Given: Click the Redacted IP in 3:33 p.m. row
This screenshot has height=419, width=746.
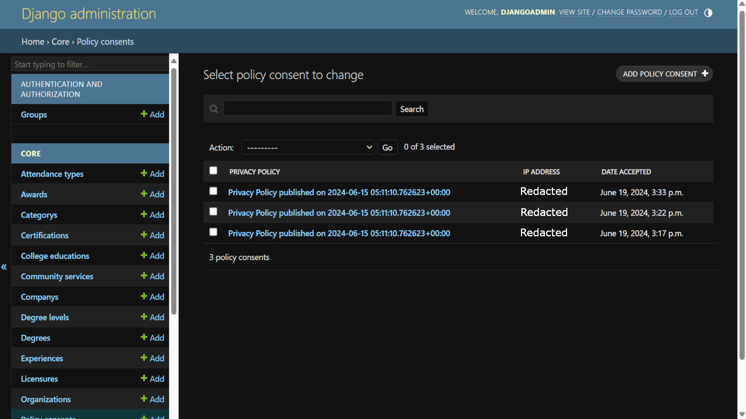Looking at the screenshot, I should coord(544,191).
